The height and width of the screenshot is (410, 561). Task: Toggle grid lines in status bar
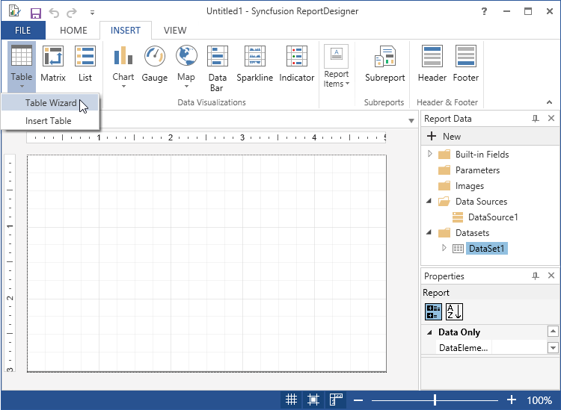coord(292,400)
